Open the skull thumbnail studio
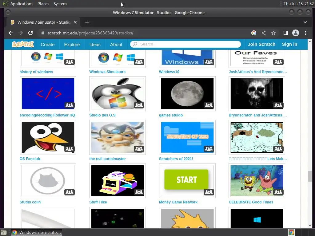This screenshot has width=315, height=236. coord(257,94)
